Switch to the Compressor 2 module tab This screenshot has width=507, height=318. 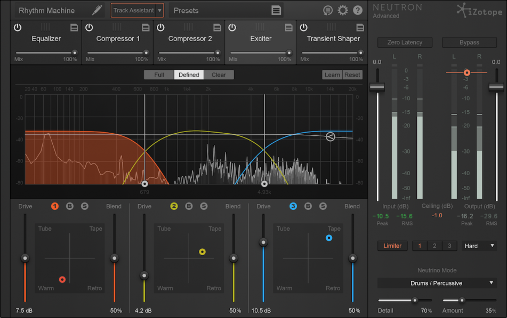click(190, 38)
